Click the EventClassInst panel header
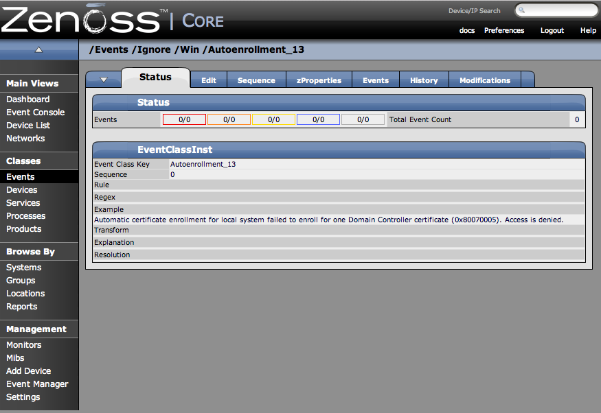 pyautogui.click(x=339, y=150)
